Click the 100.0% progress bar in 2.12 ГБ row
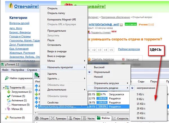The height and width of the screenshot is (123, 169). coord(102,98)
